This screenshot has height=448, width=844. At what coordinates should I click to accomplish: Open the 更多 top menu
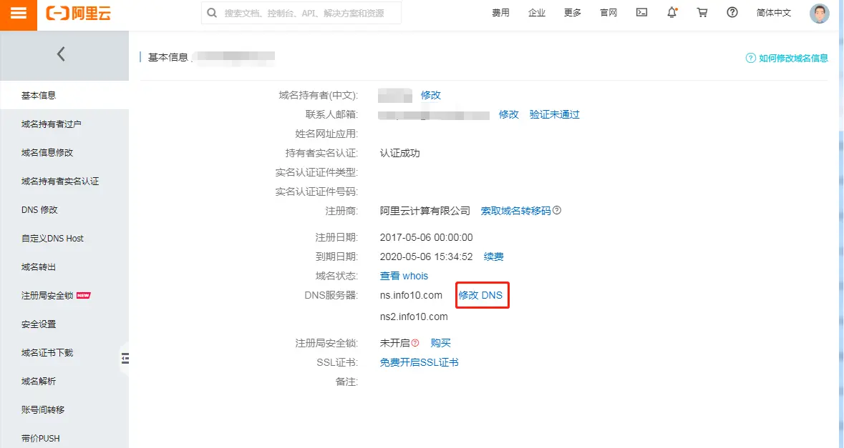click(573, 13)
